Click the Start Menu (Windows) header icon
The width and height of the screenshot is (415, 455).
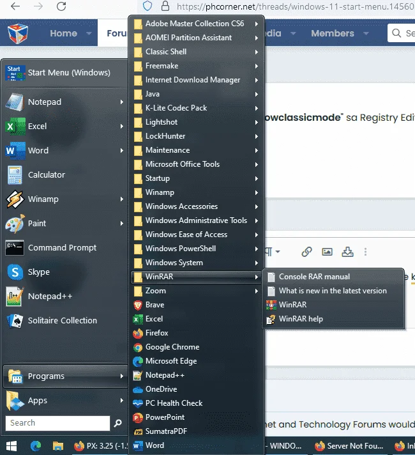click(x=15, y=73)
